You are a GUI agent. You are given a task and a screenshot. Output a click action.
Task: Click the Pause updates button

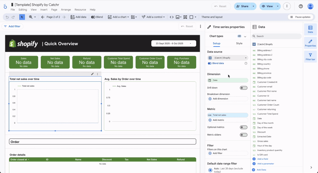pyautogui.click(x=300, y=17)
